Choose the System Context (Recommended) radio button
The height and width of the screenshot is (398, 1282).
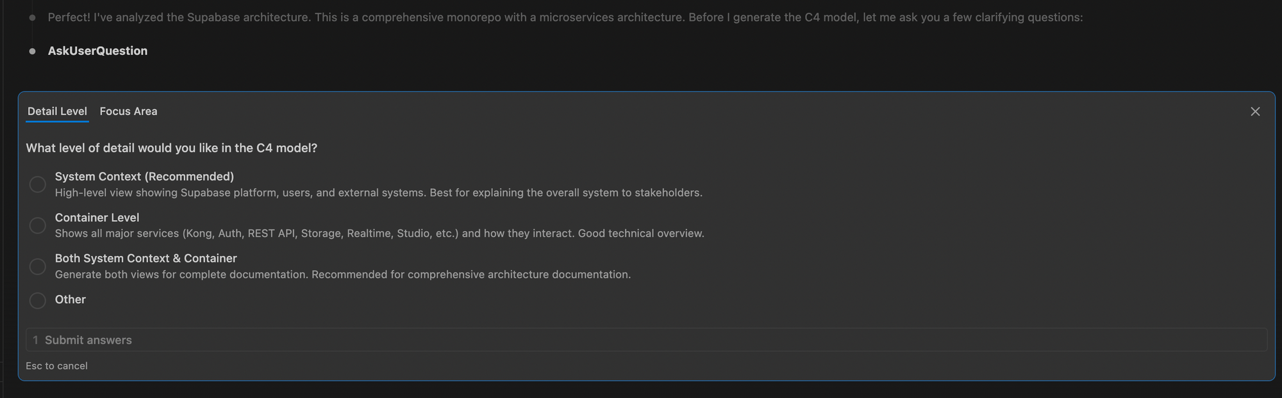click(38, 184)
